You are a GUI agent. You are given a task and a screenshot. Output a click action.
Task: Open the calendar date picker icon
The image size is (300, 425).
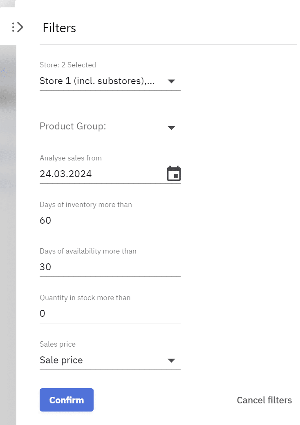[174, 174]
